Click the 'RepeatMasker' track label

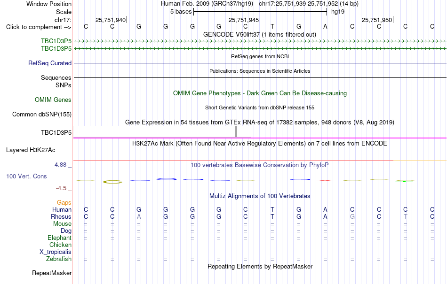coord(52,273)
